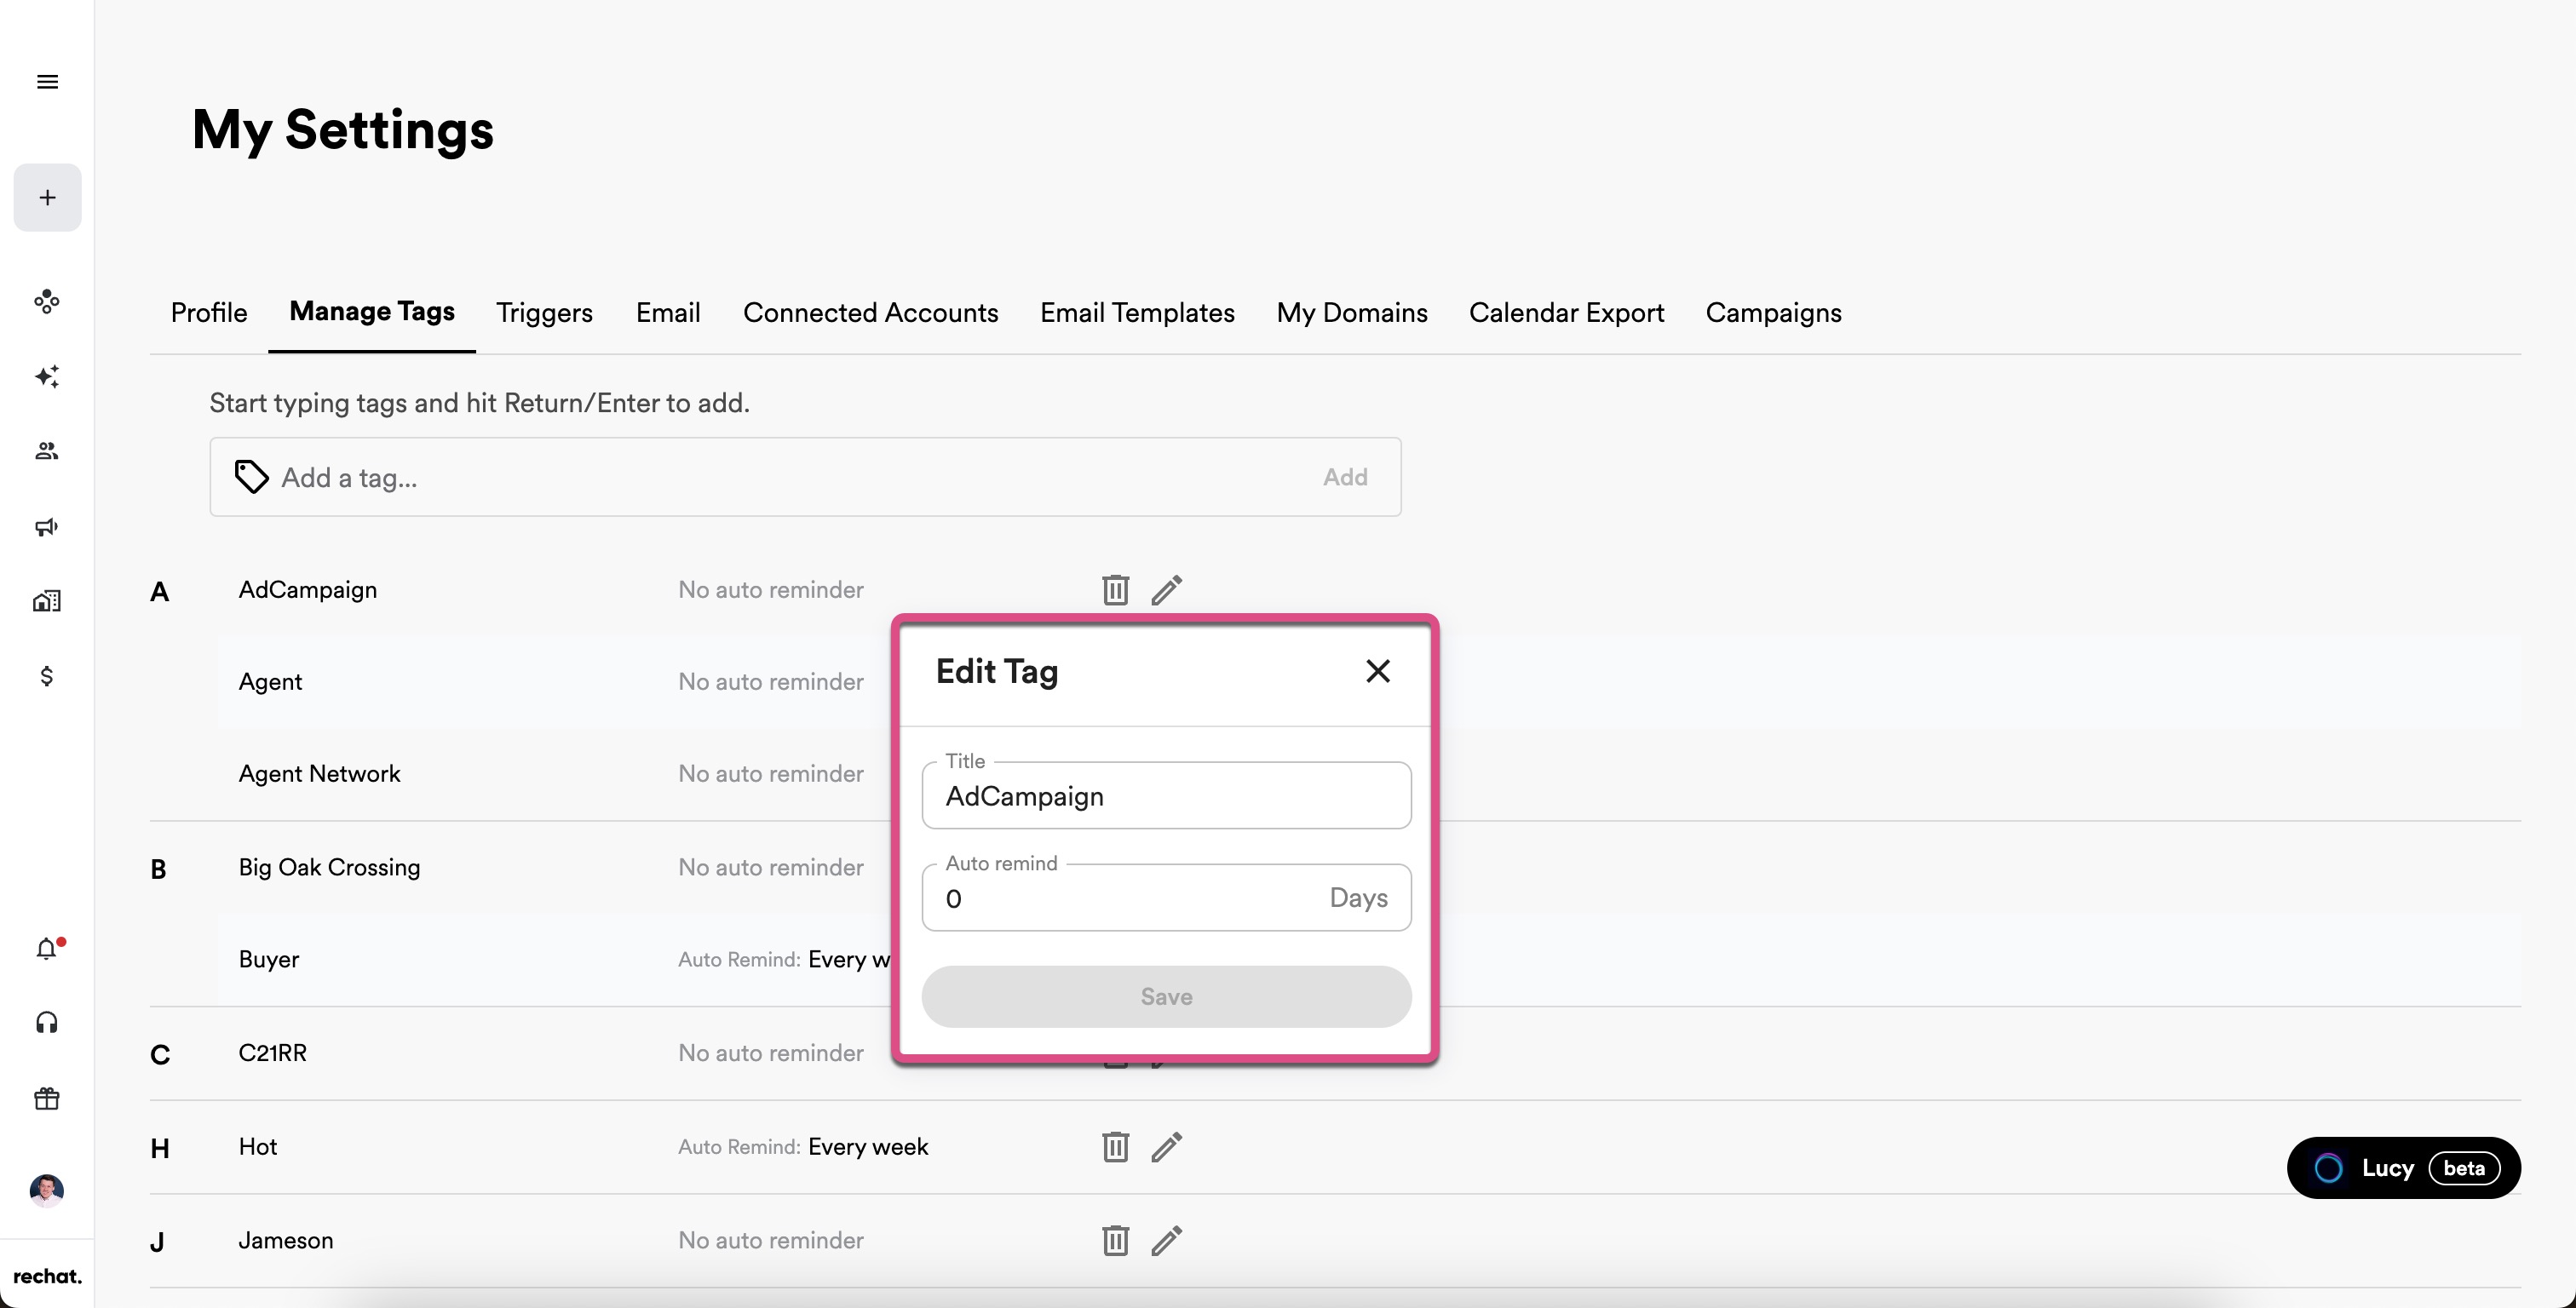Open the dollar sign deals icon
The image size is (2576, 1308).
[x=47, y=677]
